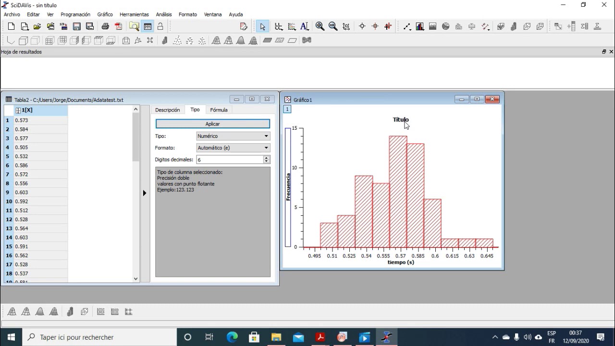Open a project with the folder icon

37,26
